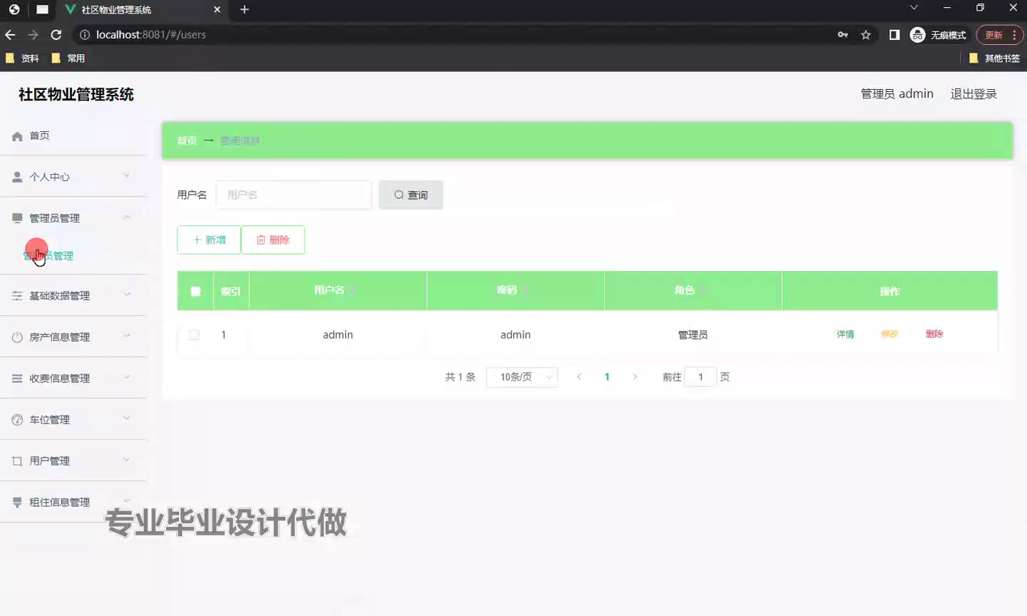This screenshot has width=1027, height=616.
Task: Close the 社区物业管理系统 tab
Action: click(x=218, y=9)
